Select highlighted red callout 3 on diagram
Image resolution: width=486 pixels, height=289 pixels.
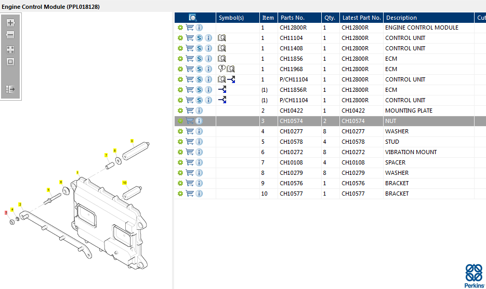tap(6, 213)
